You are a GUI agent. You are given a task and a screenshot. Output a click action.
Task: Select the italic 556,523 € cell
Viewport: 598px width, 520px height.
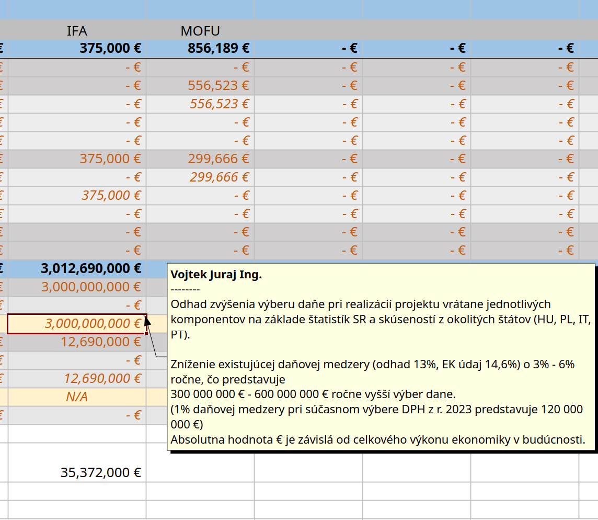pos(200,104)
